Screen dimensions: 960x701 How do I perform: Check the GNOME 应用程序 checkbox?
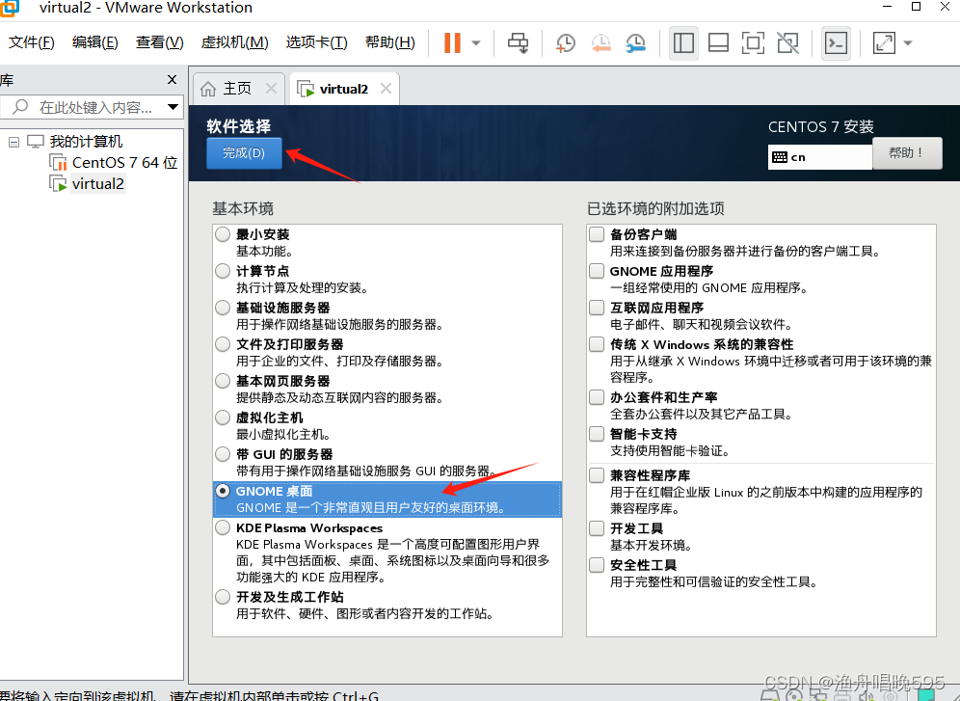pos(597,271)
